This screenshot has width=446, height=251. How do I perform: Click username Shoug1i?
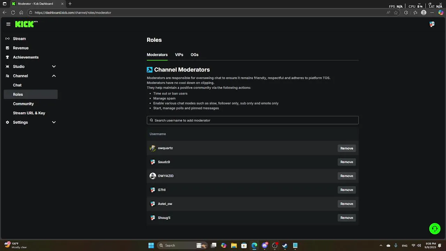pyautogui.click(x=164, y=218)
